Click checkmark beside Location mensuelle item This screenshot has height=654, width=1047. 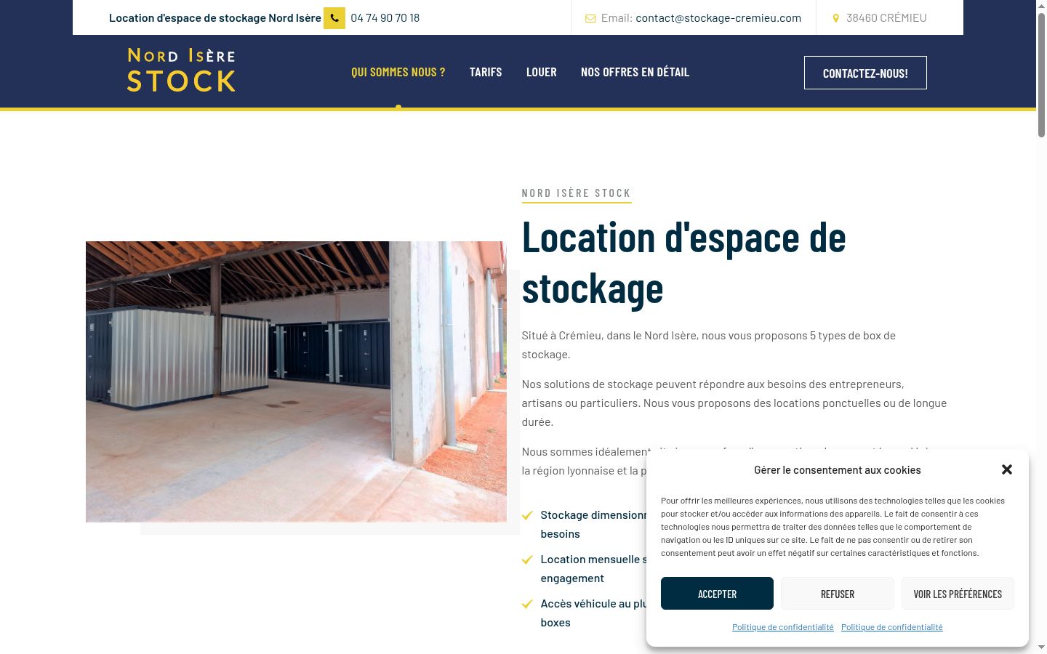point(528,560)
